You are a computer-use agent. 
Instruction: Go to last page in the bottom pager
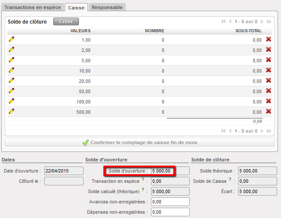[269, 131]
